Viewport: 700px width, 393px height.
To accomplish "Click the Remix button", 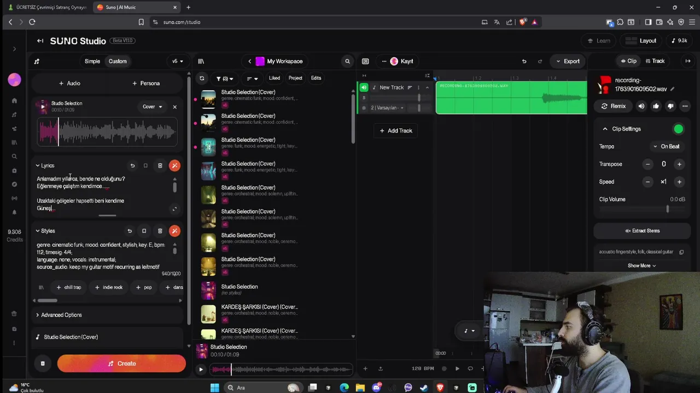I will click(614, 106).
